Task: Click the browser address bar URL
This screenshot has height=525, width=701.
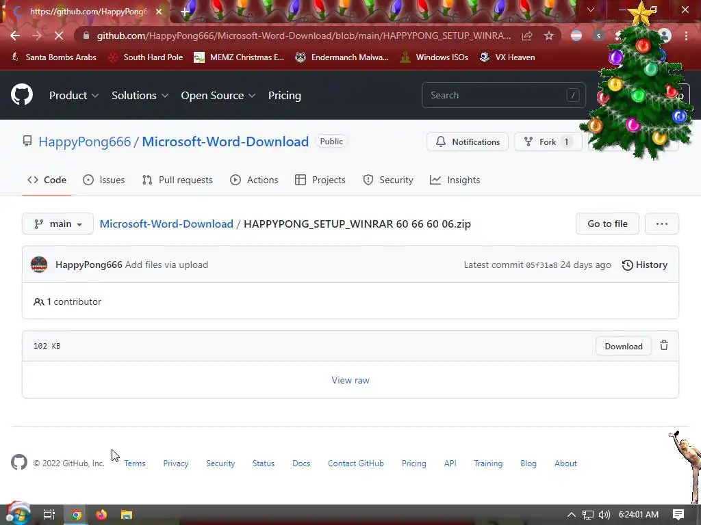Action: pyautogui.click(x=304, y=36)
